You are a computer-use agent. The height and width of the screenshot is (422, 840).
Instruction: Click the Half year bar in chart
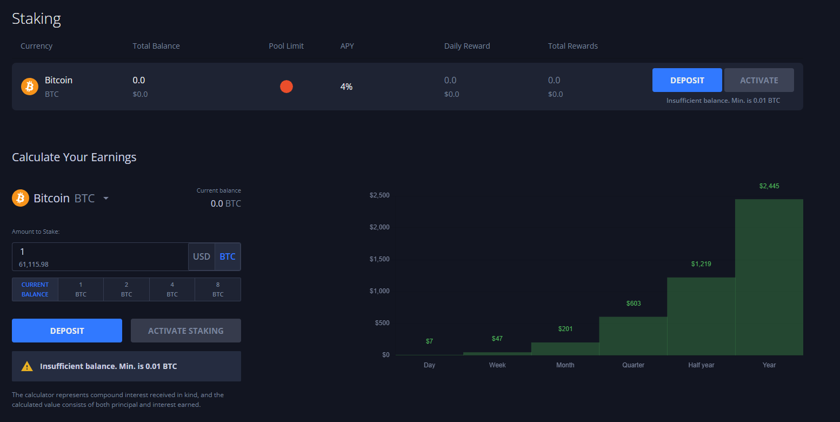pos(701,316)
